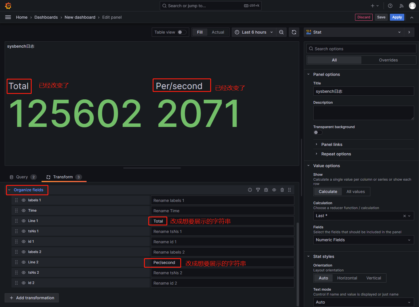Clear the Last * calculation value

404,216
